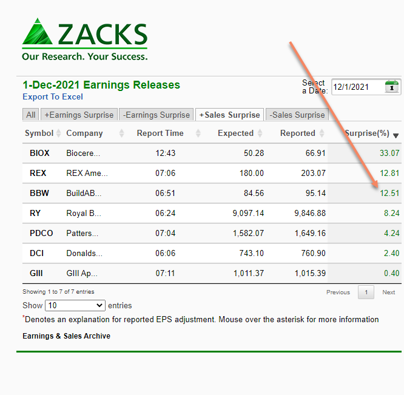This screenshot has height=395, width=404.
Task: Open Earnings & Sales Archive link
Action: pyautogui.click(x=66, y=336)
